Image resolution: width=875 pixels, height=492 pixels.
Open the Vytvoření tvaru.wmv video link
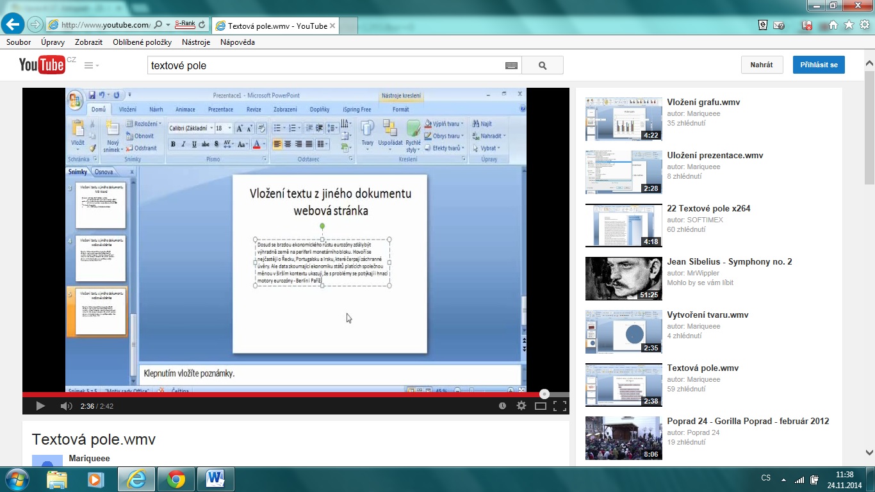click(708, 315)
